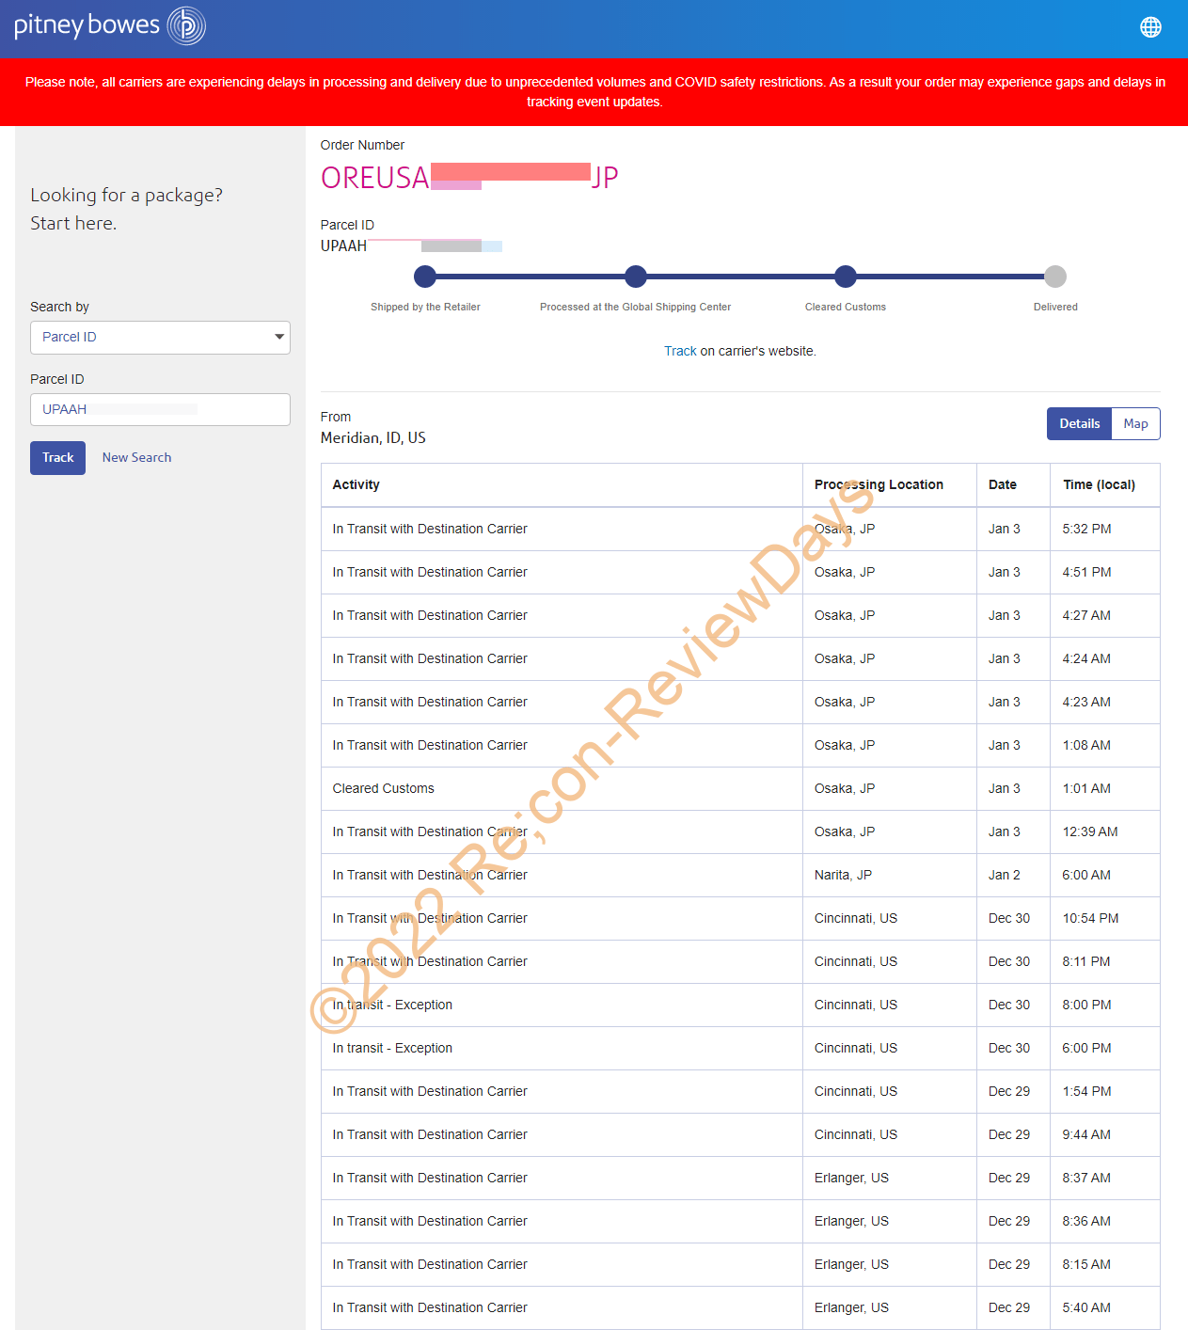Click the Activity column header
The width and height of the screenshot is (1188, 1330).
[356, 484]
